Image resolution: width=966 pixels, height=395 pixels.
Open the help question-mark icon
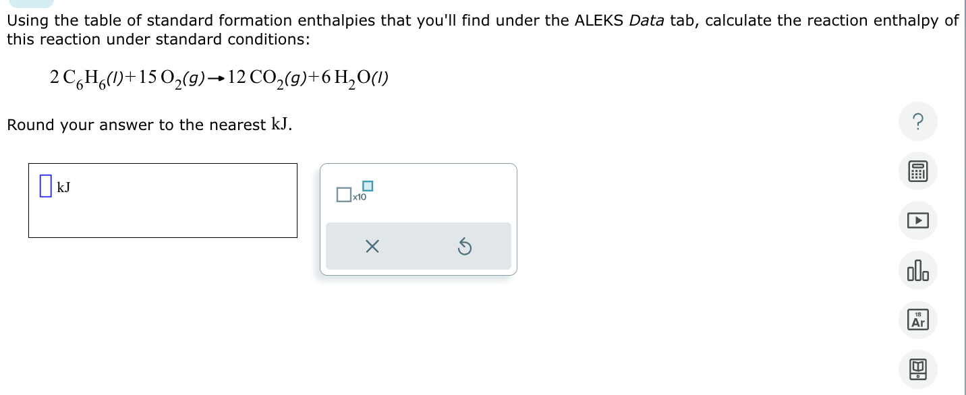click(917, 121)
